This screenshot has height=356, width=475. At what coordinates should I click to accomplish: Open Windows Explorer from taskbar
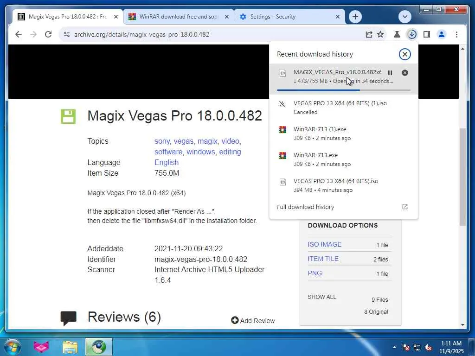coord(70,347)
